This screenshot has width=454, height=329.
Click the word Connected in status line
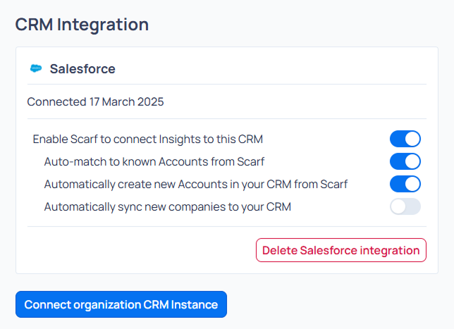point(56,101)
